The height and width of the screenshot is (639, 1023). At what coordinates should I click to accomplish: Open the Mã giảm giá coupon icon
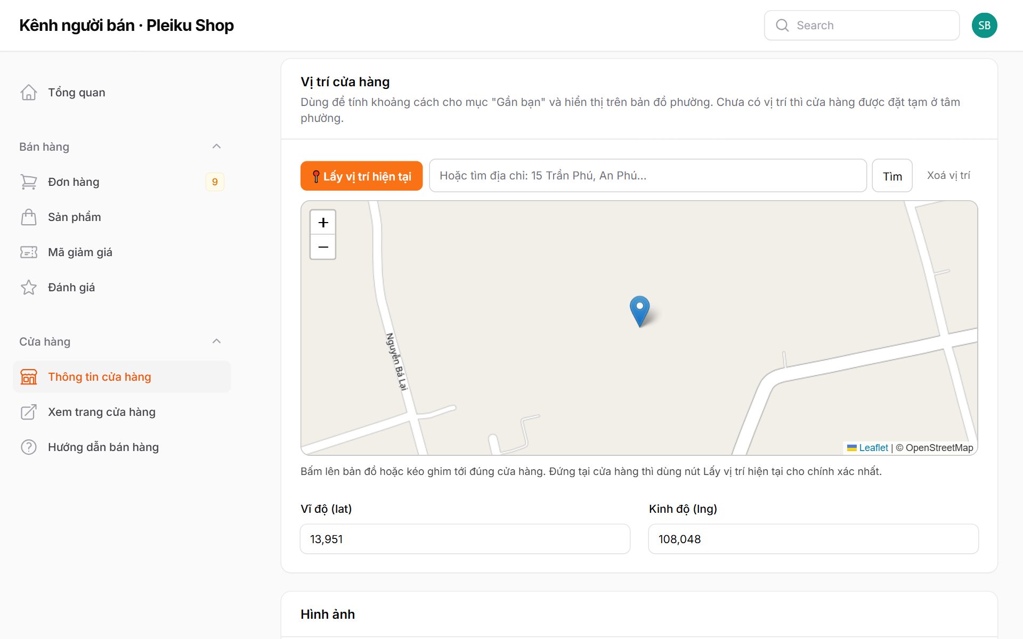(x=29, y=252)
